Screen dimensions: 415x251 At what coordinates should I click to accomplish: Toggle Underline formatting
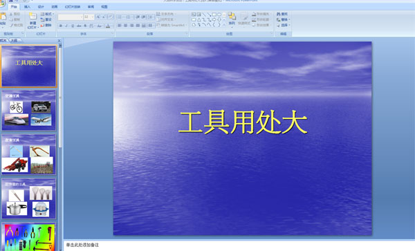(x=73, y=26)
